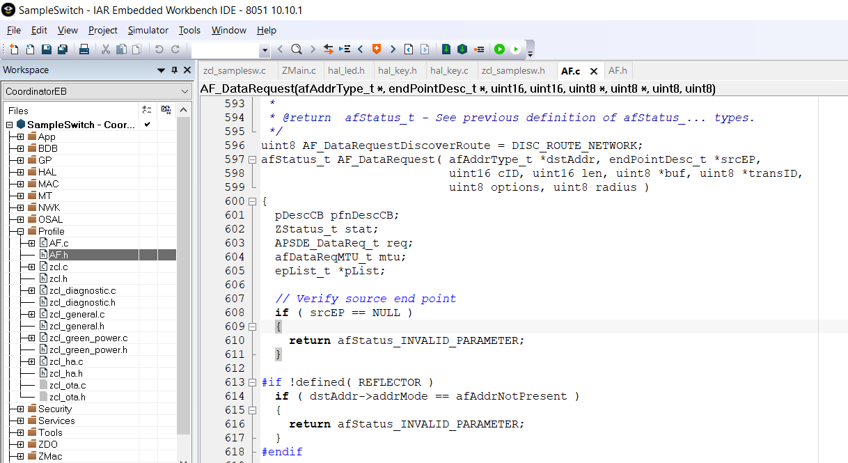This screenshot has width=848, height=463.
Task: Click Debug without Downloading icon
Action: pos(515,49)
